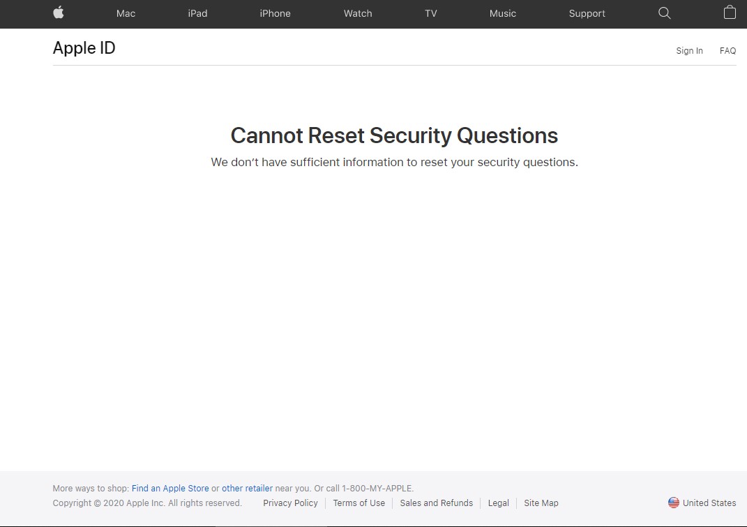The height and width of the screenshot is (527, 747).
Task: Follow the Find an Apple Store link
Action: click(170, 489)
